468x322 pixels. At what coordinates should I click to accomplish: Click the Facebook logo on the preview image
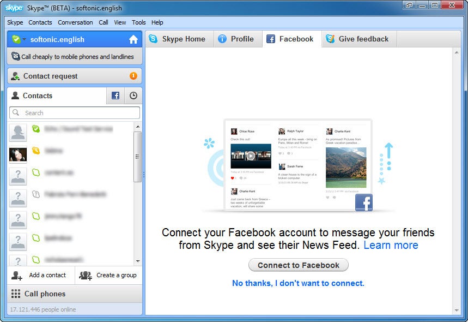pos(364,202)
